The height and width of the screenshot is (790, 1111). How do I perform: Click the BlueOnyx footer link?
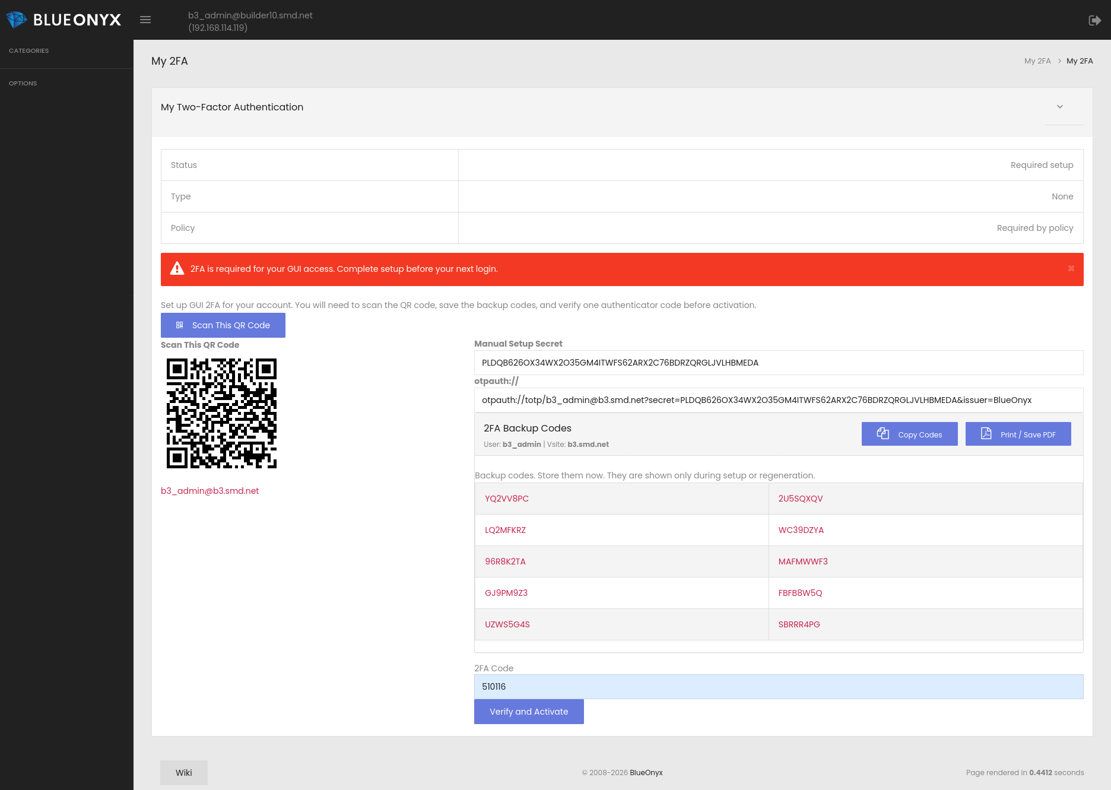click(x=646, y=773)
